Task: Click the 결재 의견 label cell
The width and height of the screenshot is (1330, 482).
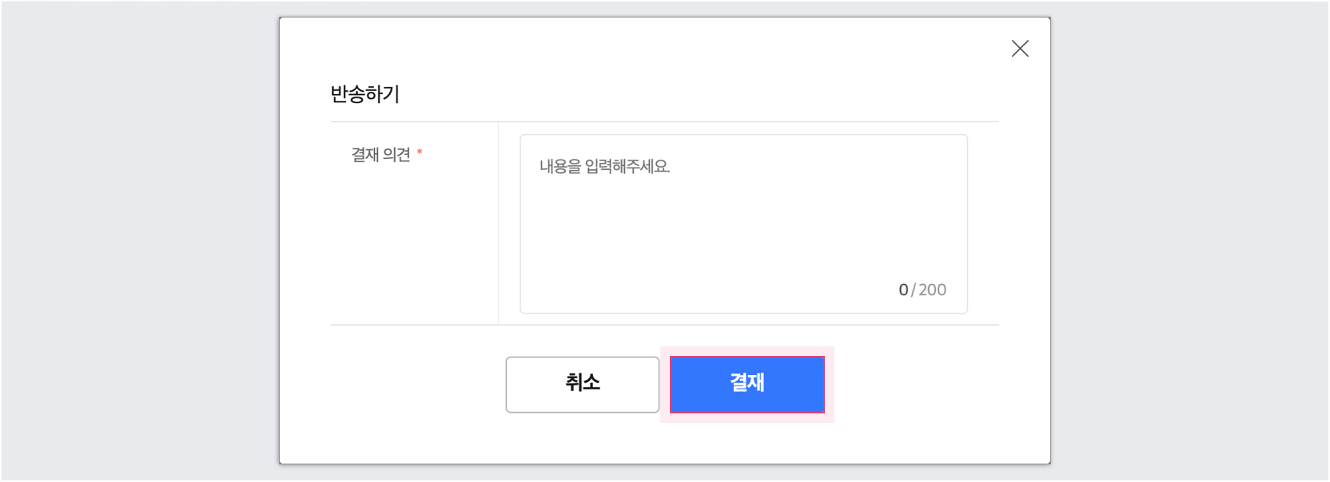Action: (x=414, y=223)
